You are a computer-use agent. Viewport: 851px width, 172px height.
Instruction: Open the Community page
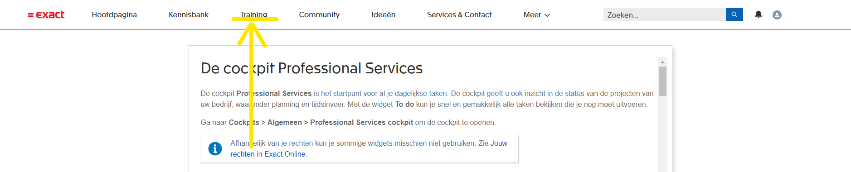(319, 15)
